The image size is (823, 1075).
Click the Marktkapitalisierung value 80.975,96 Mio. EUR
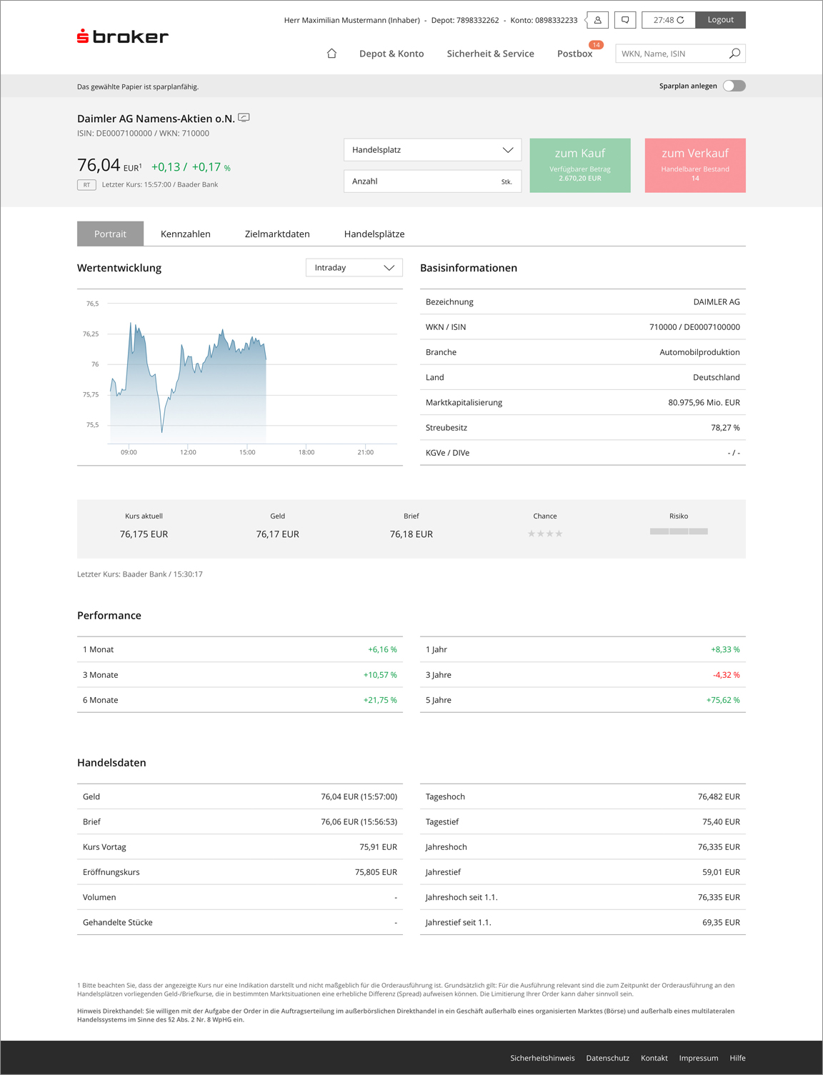[x=704, y=402]
